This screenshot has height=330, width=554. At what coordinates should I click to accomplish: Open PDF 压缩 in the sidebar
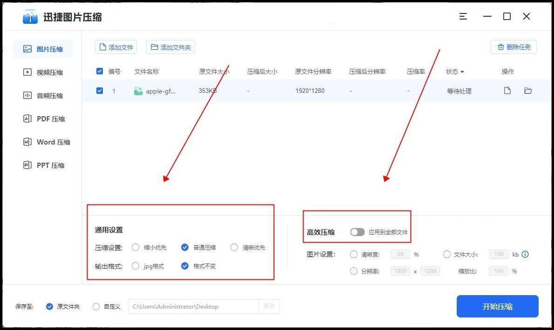tap(44, 119)
